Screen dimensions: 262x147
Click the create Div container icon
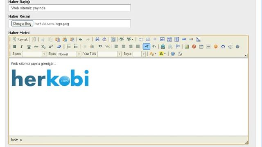[x=107, y=47]
